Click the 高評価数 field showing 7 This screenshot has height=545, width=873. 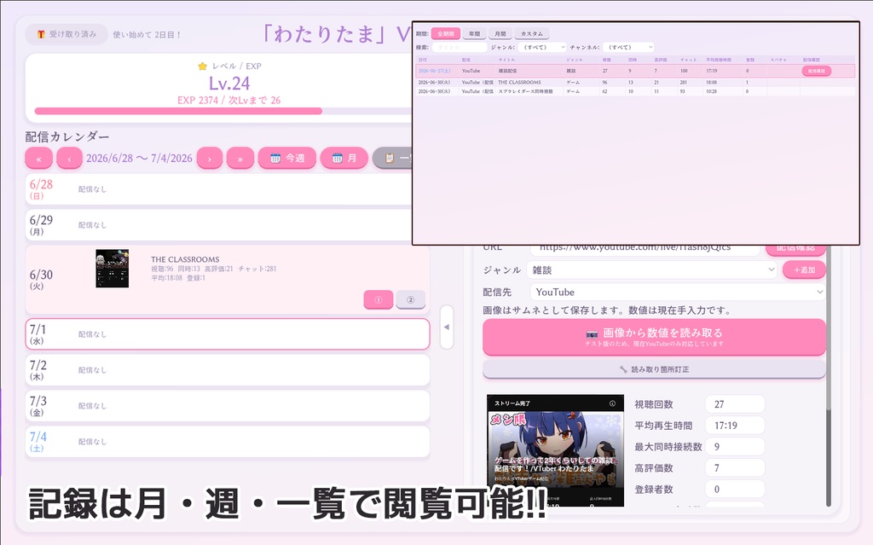click(x=735, y=468)
